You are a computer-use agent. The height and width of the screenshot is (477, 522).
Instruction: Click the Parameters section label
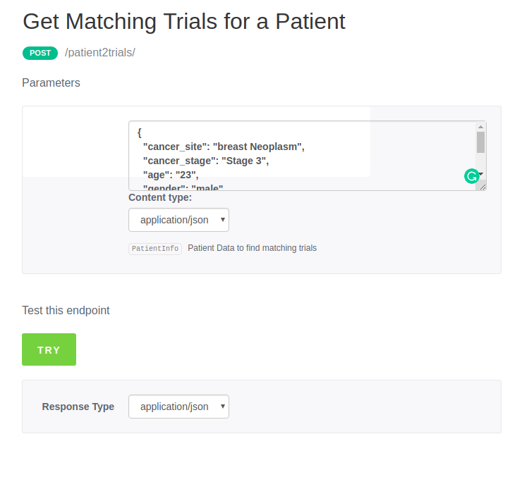tap(51, 83)
